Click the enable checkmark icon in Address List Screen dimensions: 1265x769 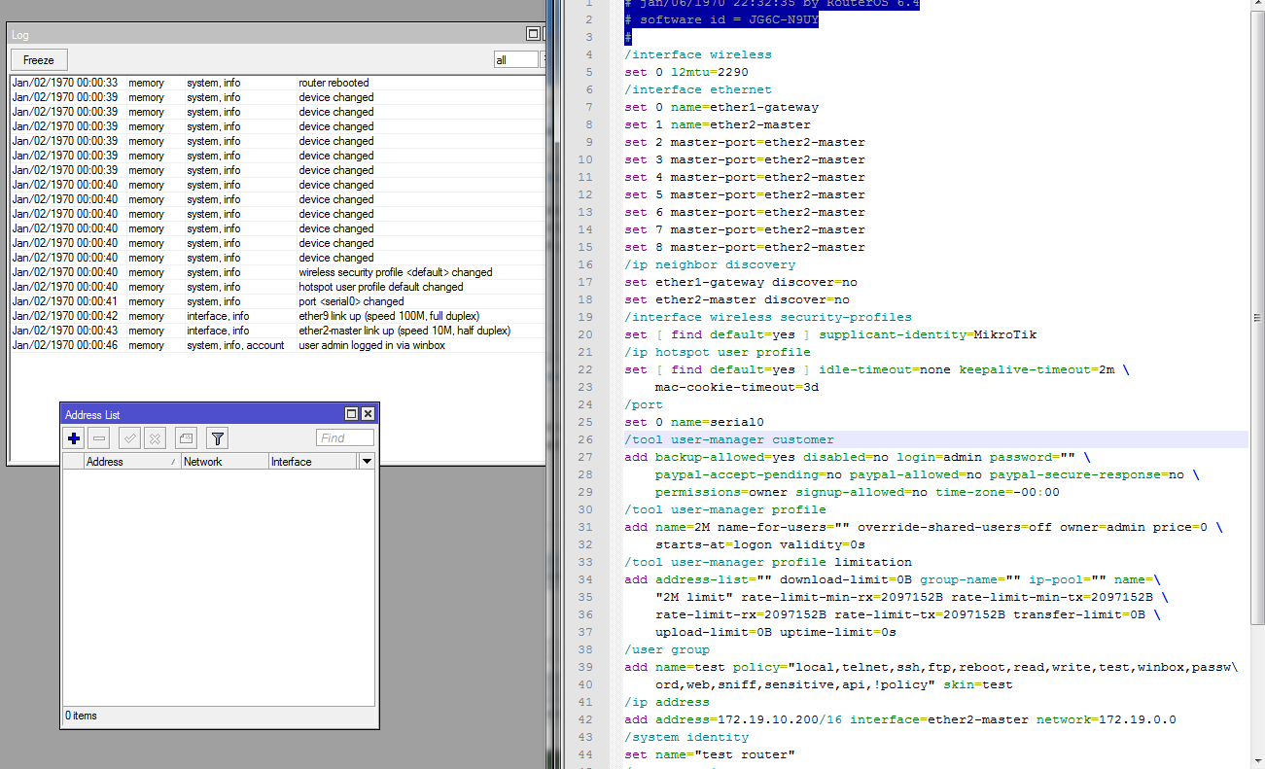129,438
